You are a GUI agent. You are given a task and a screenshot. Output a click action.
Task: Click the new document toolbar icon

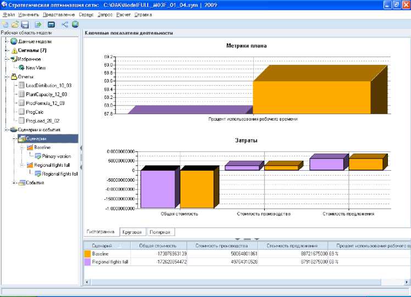(5, 25)
